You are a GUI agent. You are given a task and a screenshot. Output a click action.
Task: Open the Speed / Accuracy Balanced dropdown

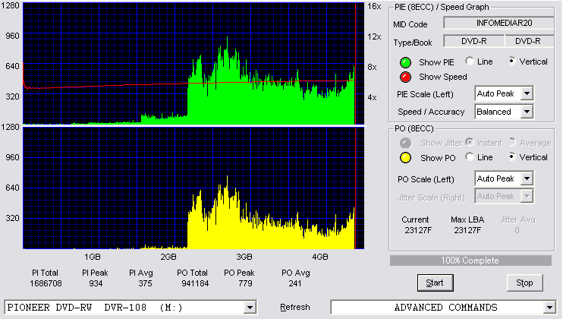527,112
